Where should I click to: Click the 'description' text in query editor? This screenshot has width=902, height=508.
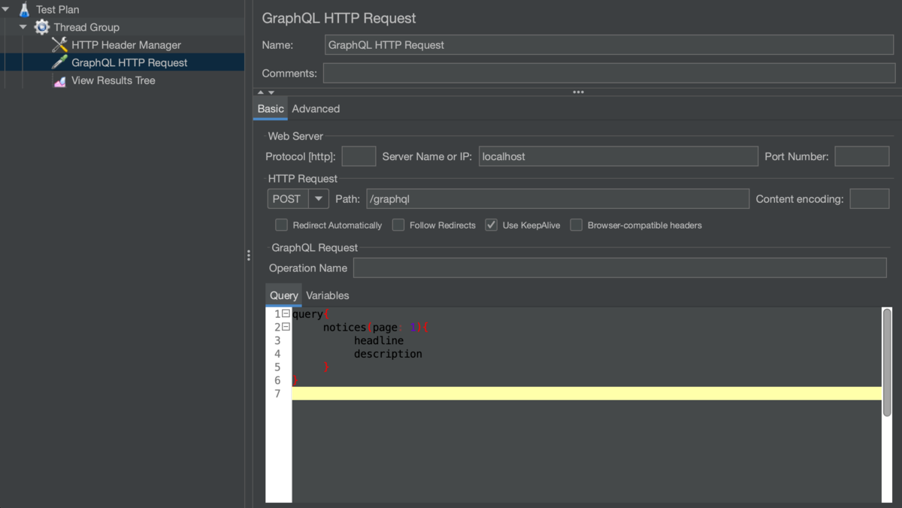pos(388,354)
